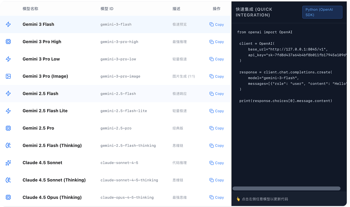Copy the gemini-2.5-flash model ID
This screenshot has height=207, width=350.
tap(217, 94)
